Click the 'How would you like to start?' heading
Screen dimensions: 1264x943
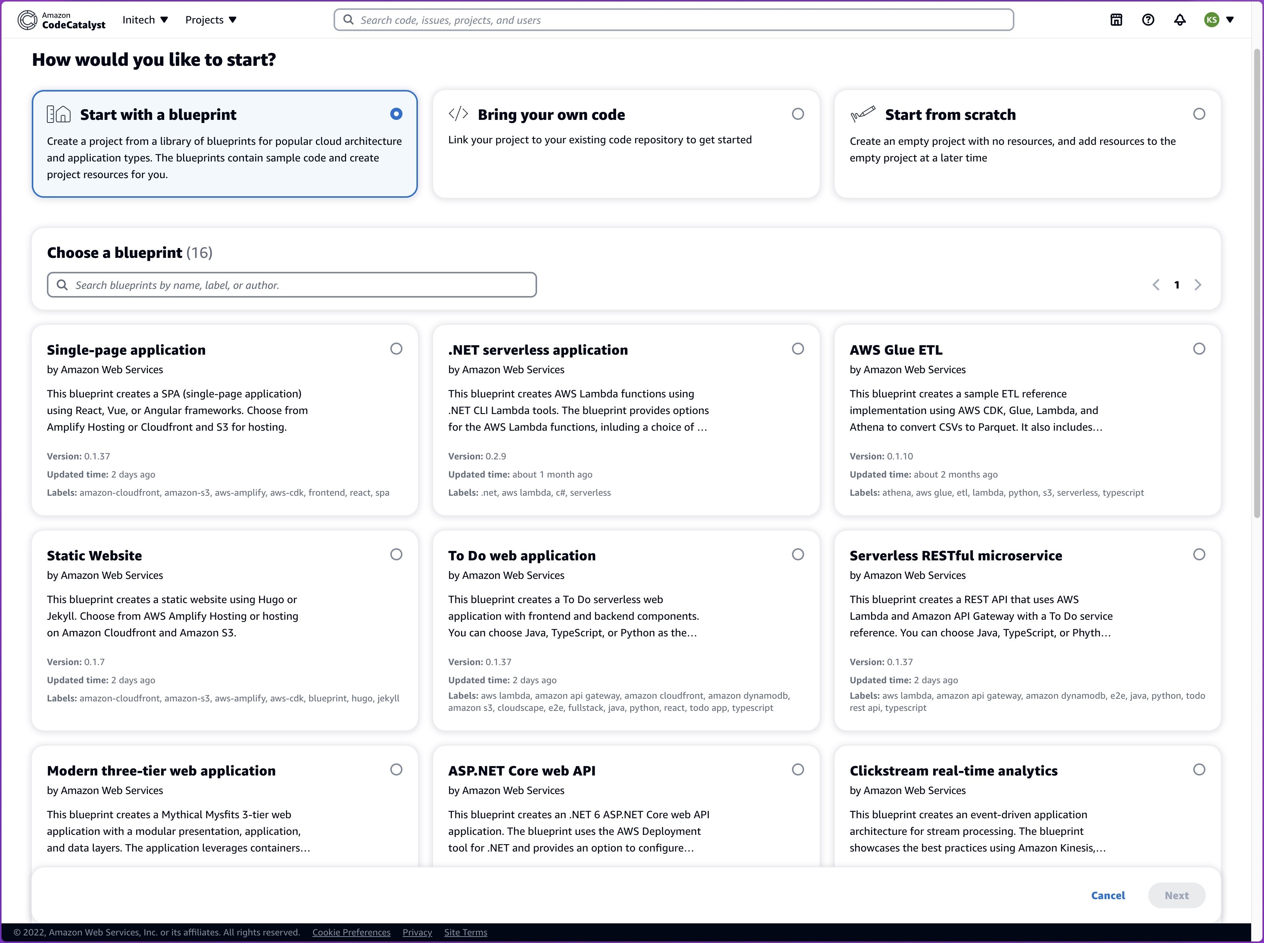pos(154,59)
